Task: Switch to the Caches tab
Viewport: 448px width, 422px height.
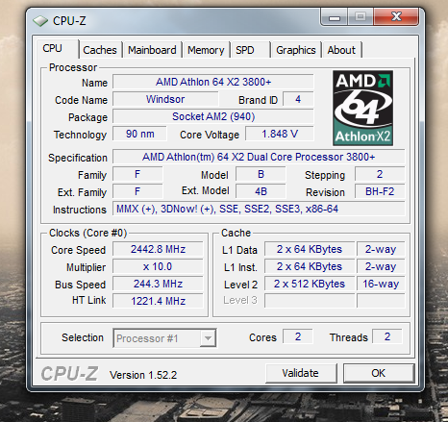Action: (x=100, y=50)
